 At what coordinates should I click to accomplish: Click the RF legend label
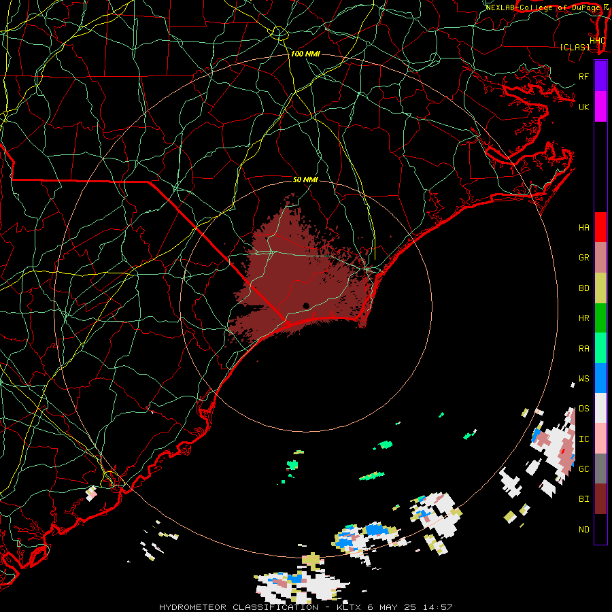click(x=583, y=76)
